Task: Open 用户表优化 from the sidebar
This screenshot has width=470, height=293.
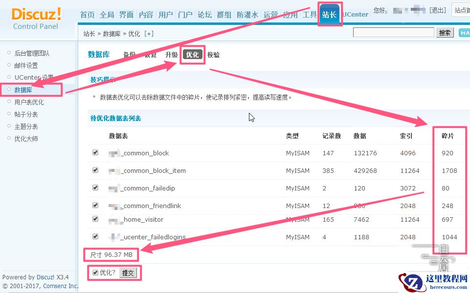Action: point(27,102)
